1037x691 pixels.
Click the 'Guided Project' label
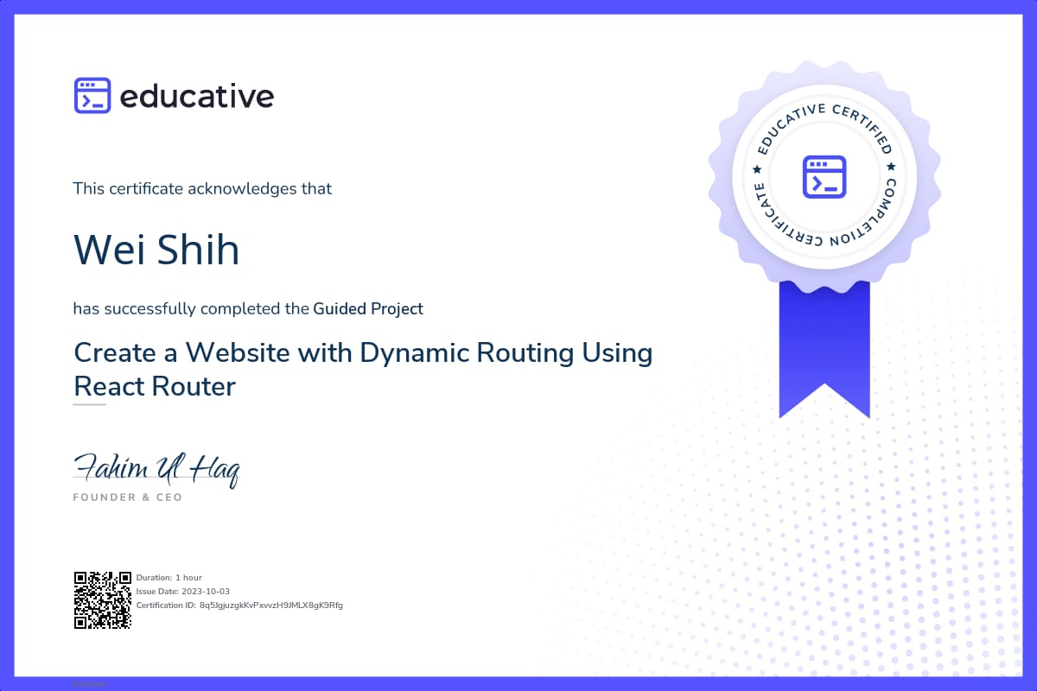[x=368, y=308]
